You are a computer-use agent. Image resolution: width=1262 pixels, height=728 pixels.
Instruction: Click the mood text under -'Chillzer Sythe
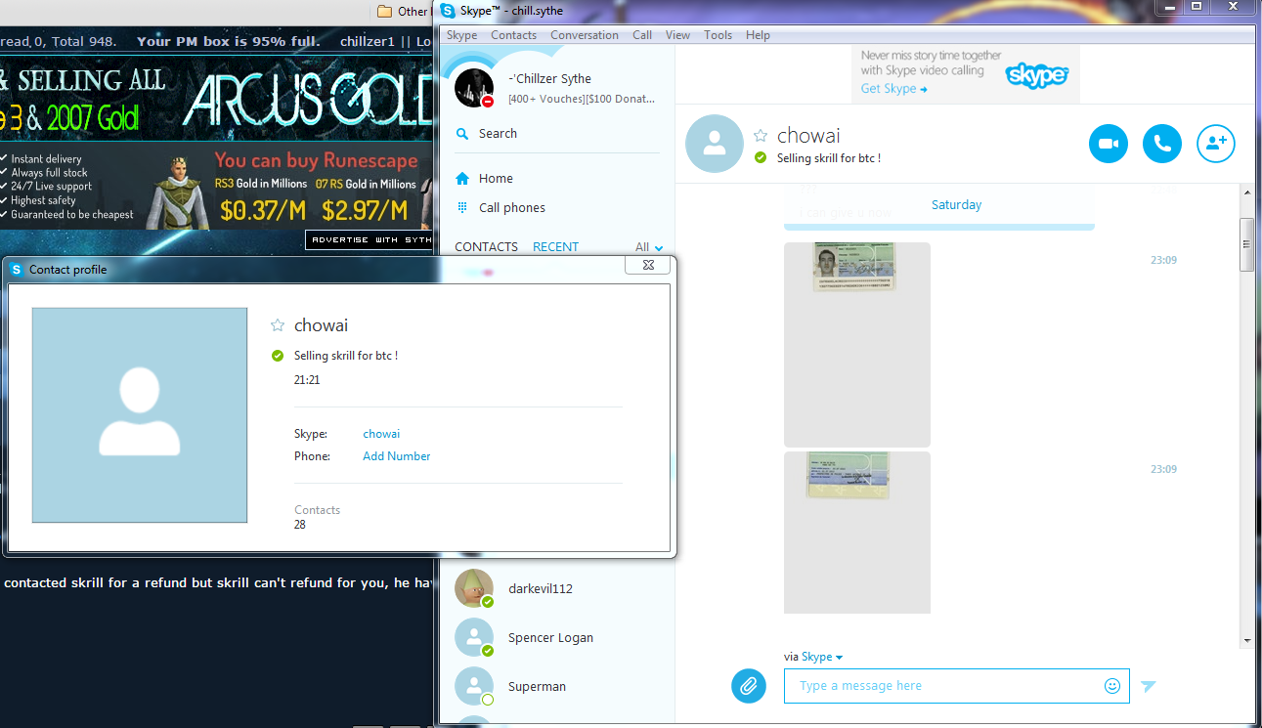[582, 99]
